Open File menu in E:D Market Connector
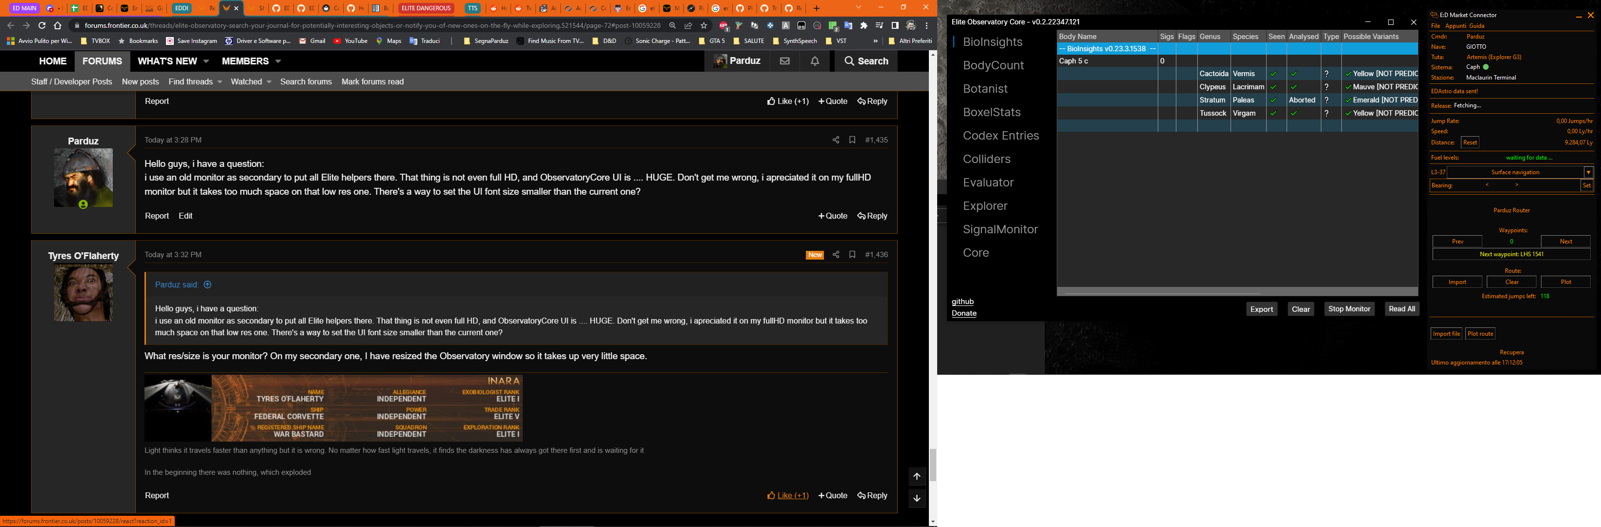Screen dimensions: 1601x527 pos(1436,25)
